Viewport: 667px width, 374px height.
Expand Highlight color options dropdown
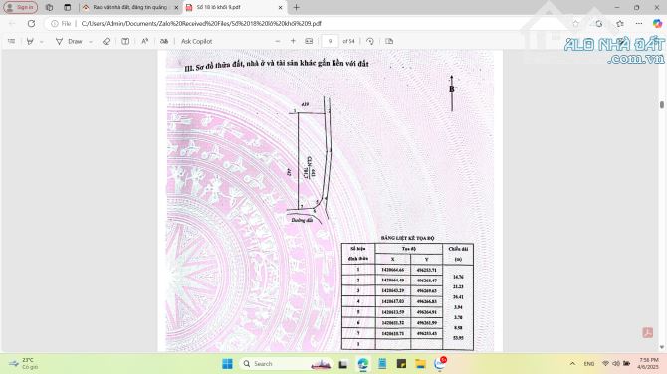(x=41, y=41)
